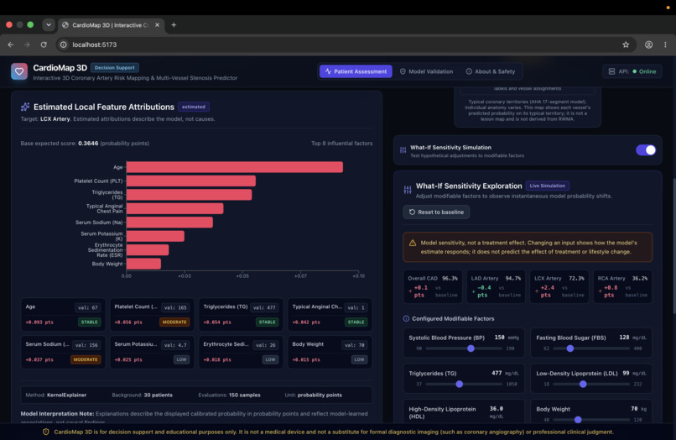Image resolution: width=676 pixels, height=440 pixels.
Task: Open the browser three-dot menu
Action: tap(665, 45)
